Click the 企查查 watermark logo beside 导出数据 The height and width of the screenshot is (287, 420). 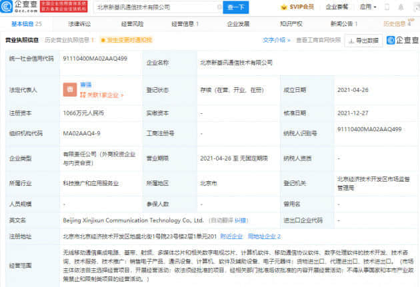tap(403, 40)
